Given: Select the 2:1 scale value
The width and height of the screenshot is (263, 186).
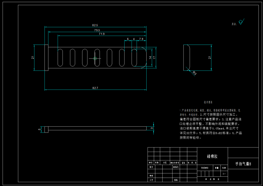Looking at the screenshot, I should coord(224,174).
